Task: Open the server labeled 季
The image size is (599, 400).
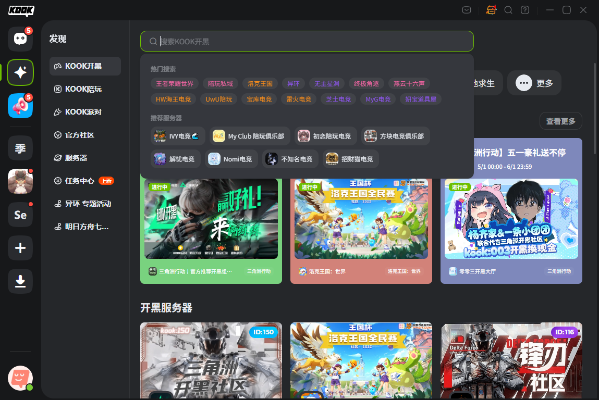Action: [20, 148]
